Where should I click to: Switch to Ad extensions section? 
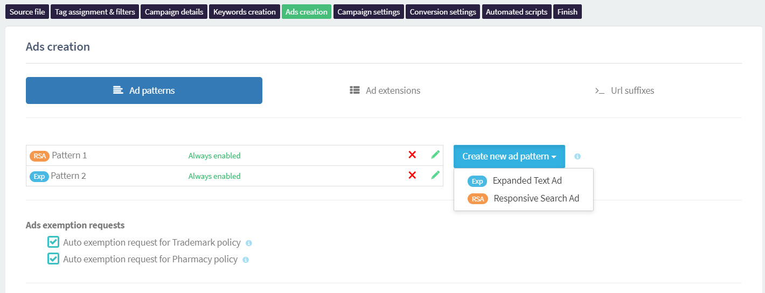(x=385, y=90)
